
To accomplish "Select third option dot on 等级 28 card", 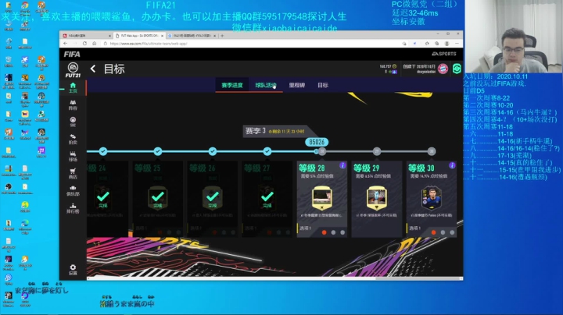I will [342, 232].
